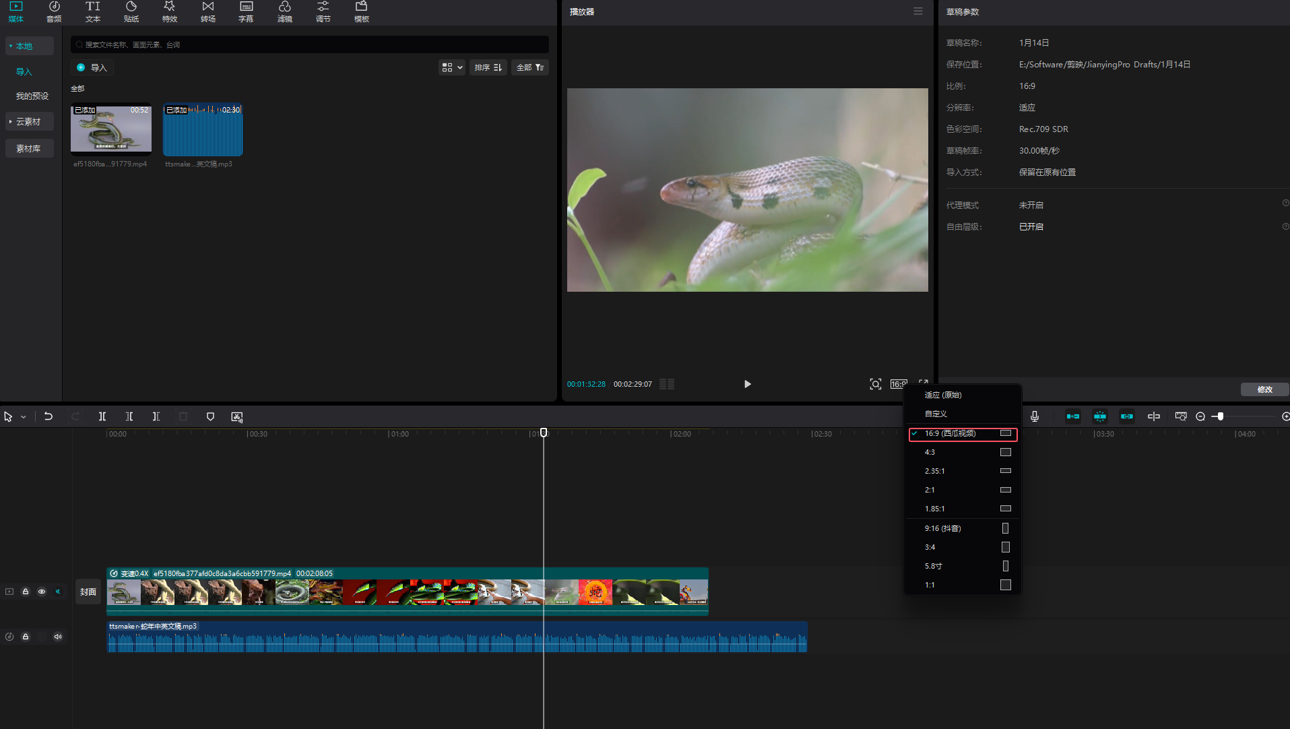1290x729 pixels.
Task: Select the ttsmake mp3 audio thumbnail
Action: coord(203,129)
